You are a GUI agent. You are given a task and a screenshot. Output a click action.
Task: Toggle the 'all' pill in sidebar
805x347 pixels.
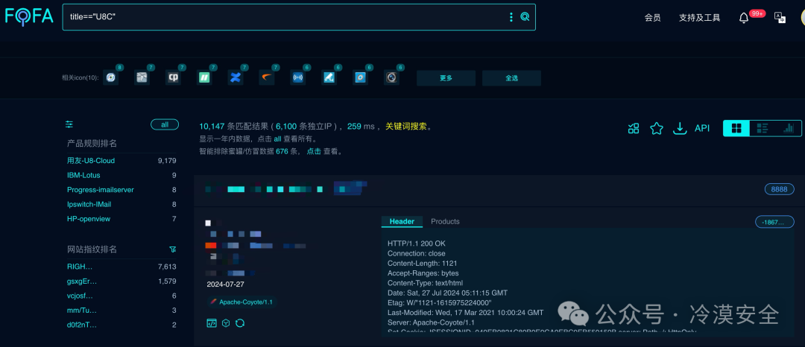165,124
